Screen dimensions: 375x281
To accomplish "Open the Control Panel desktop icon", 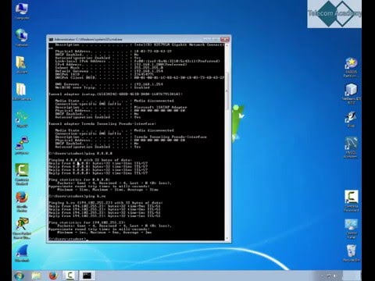I will (x=352, y=229).
